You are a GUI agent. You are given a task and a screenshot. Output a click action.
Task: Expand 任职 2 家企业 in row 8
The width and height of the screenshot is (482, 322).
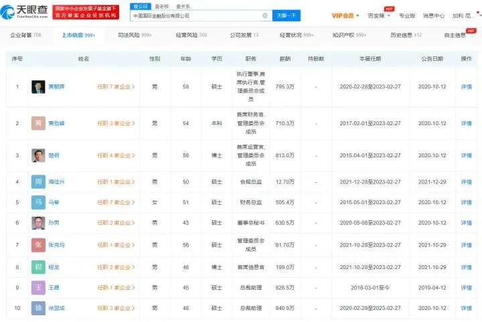[116, 267]
